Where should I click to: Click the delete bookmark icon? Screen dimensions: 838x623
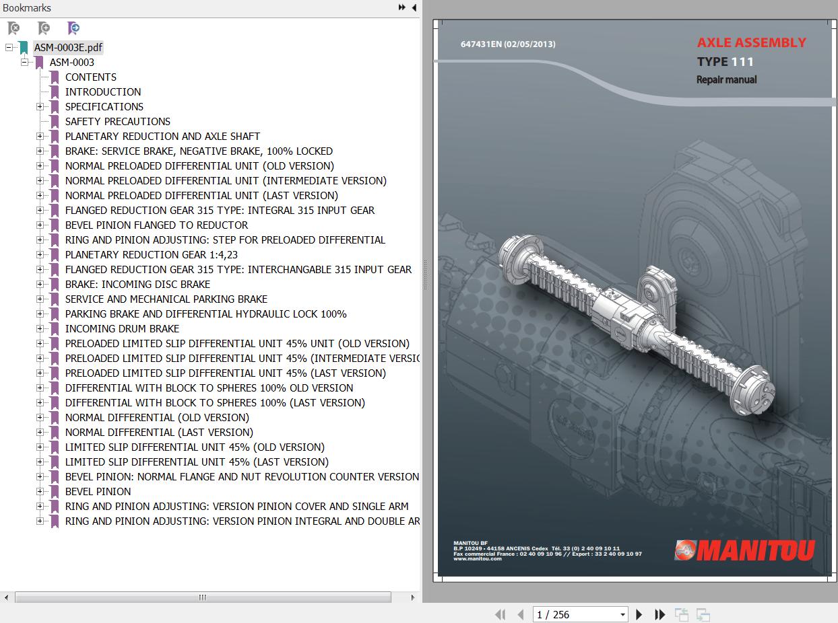[x=13, y=28]
